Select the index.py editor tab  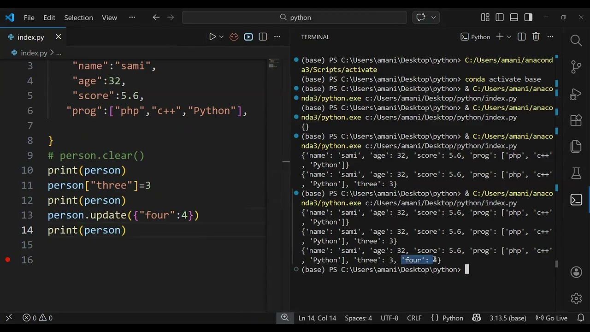tap(30, 37)
